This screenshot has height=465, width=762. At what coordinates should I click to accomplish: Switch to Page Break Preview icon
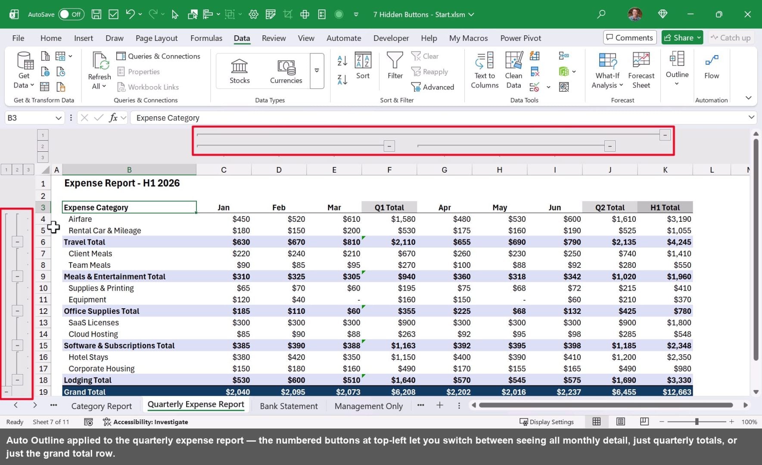(644, 422)
